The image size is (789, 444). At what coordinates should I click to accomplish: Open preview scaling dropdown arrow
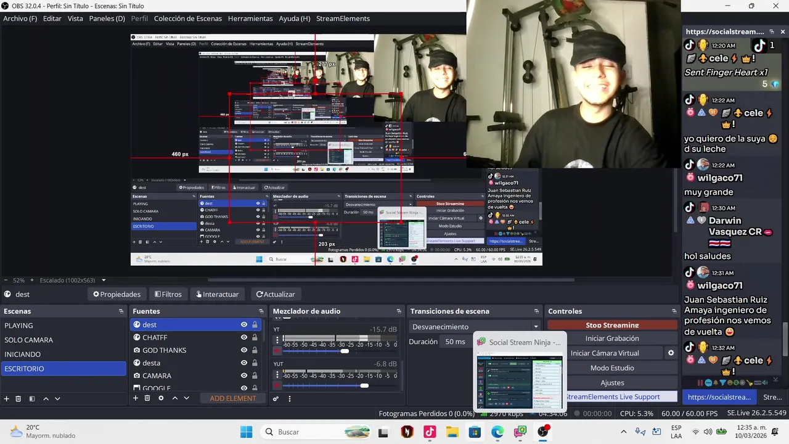pos(104,280)
